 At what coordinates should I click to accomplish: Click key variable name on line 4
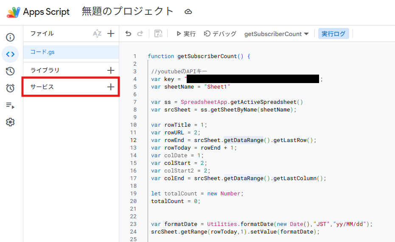coord(169,79)
